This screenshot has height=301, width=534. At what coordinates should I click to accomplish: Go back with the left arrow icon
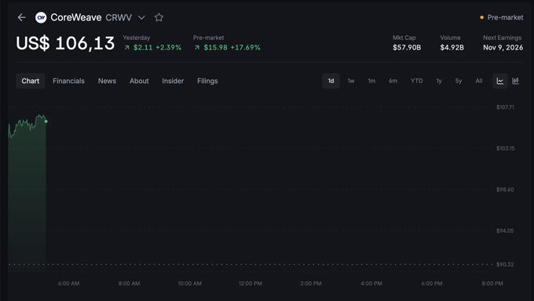[22, 17]
